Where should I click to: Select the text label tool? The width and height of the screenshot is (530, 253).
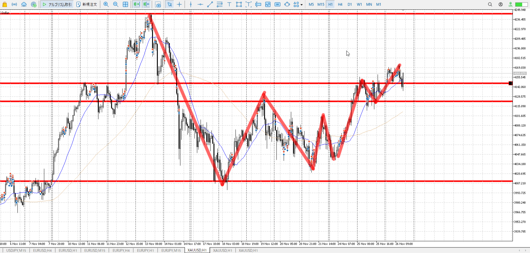click(229, 4)
